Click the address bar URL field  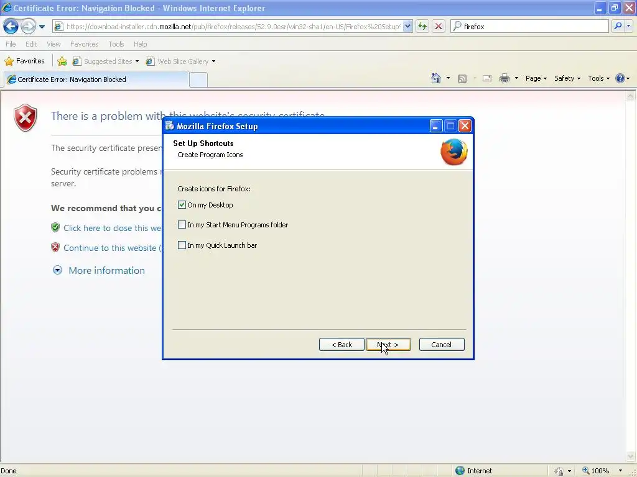click(x=233, y=26)
